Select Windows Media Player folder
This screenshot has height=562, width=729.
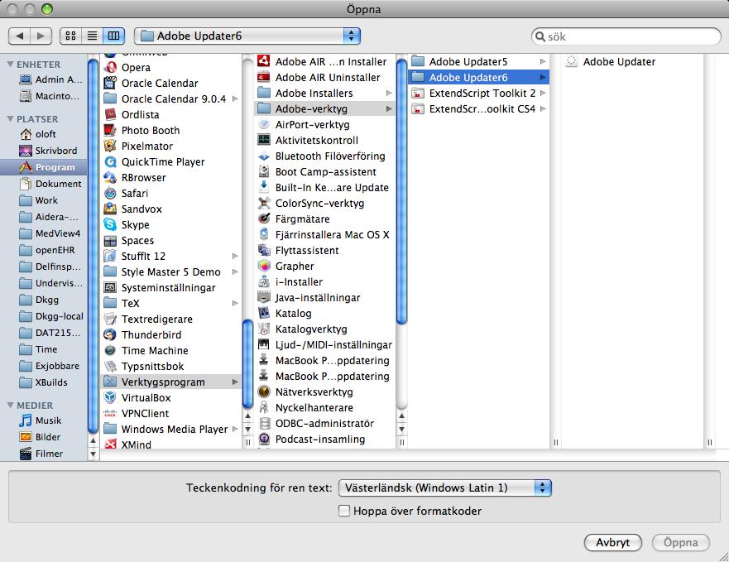(170, 429)
